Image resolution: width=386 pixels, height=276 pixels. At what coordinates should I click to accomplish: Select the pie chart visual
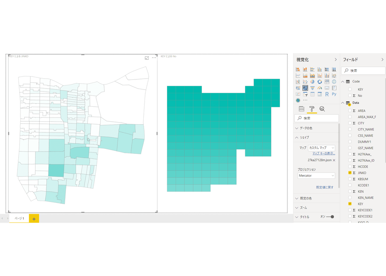point(312,82)
